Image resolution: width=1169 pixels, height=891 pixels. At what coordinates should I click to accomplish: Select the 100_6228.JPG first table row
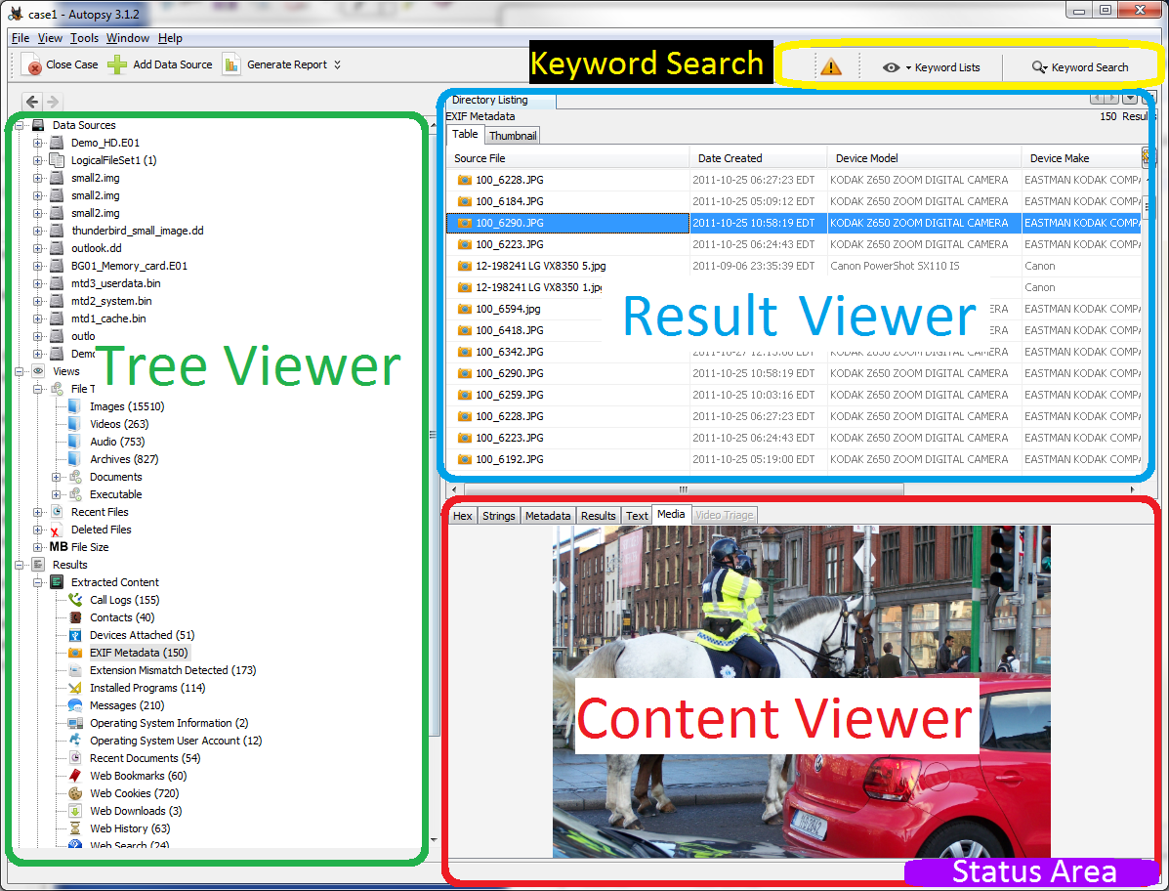point(793,180)
